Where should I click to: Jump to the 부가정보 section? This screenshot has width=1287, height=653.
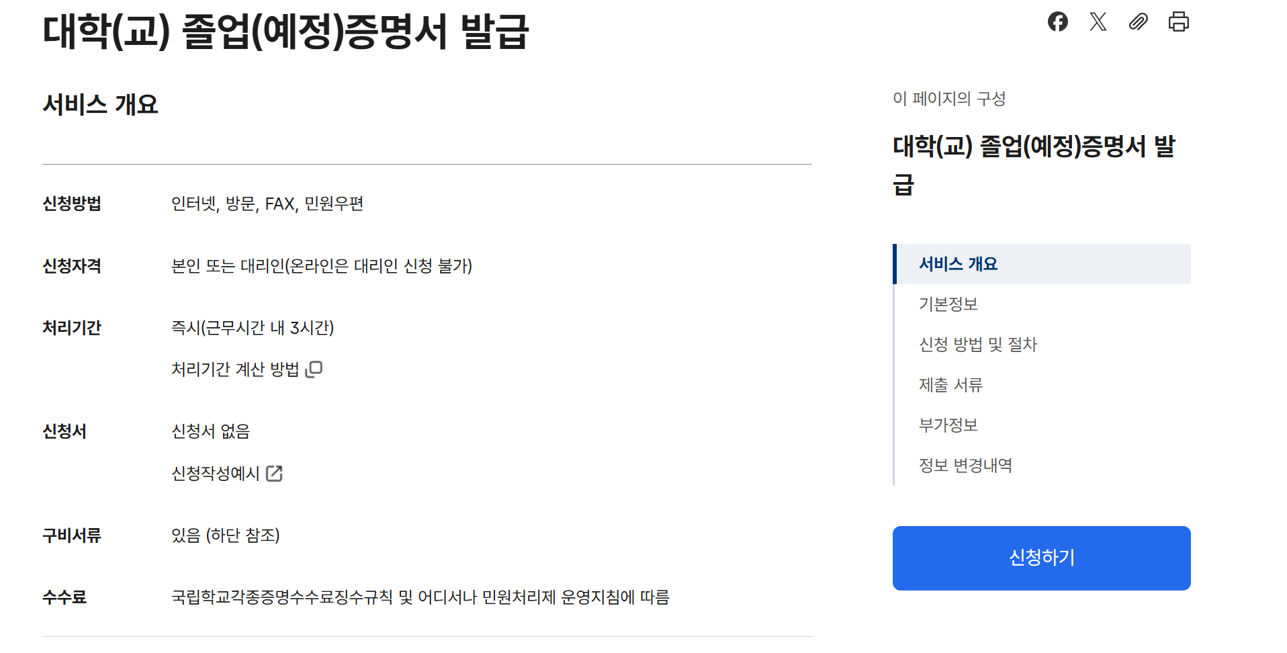pyautogui.click(x=948, y=425)
